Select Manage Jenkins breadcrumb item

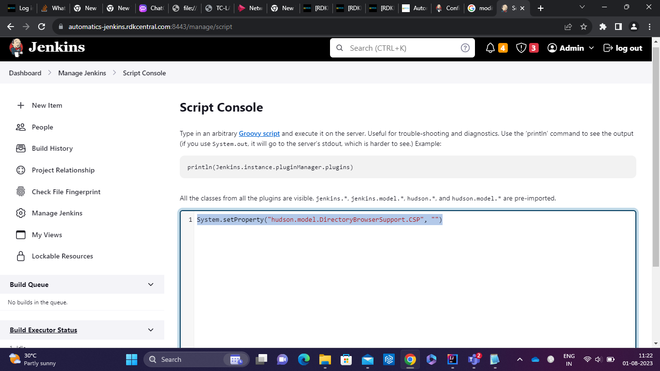click(82, 73)
